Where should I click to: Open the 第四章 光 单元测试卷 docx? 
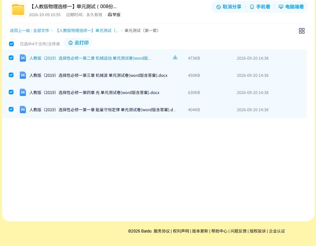[x=94, y=92]
